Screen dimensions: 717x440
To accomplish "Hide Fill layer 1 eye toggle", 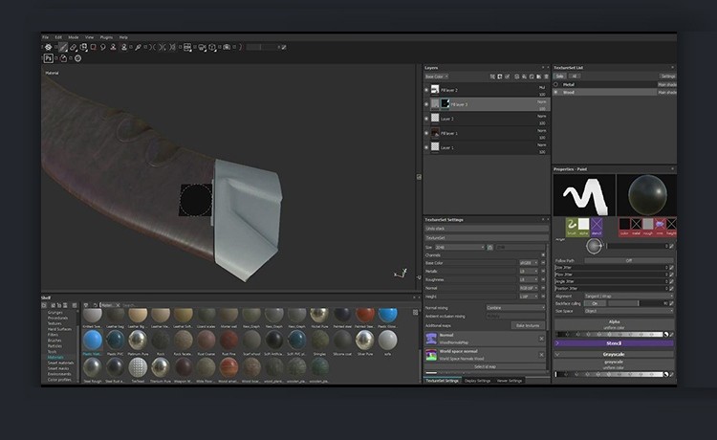I will 426,133.
